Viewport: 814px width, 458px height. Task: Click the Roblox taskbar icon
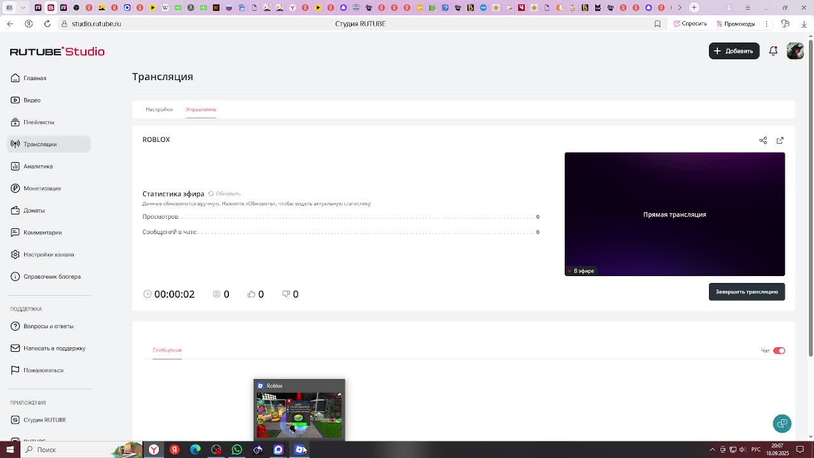[x=300, y=450]
